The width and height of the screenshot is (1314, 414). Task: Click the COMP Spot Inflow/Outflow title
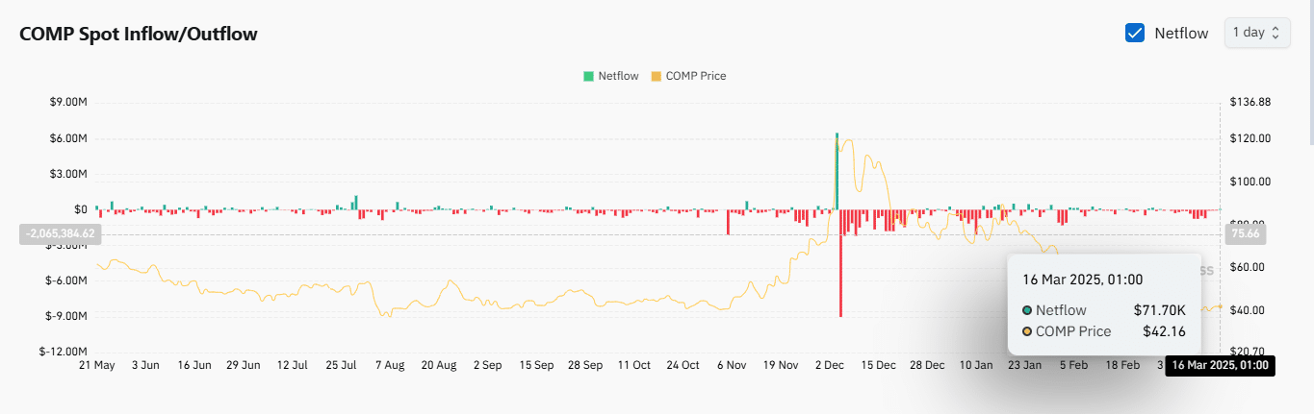[139, 35]
